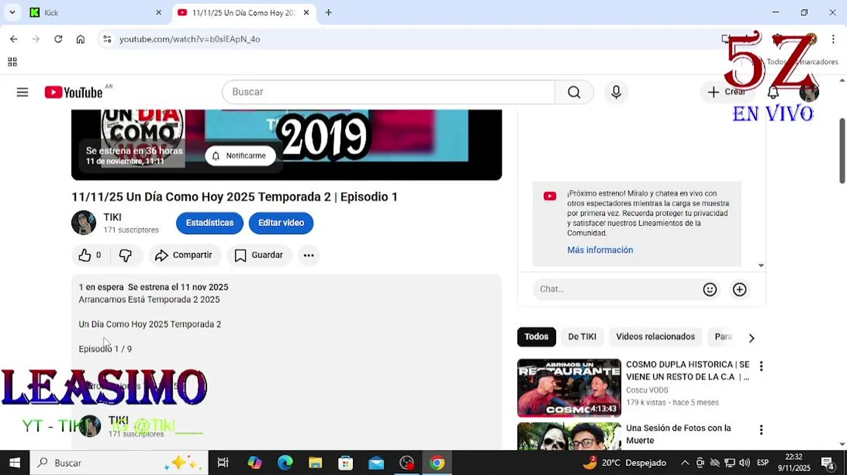
Task: Open Microsoft Edge from taskbar
Action: click(x=285, y=463)
